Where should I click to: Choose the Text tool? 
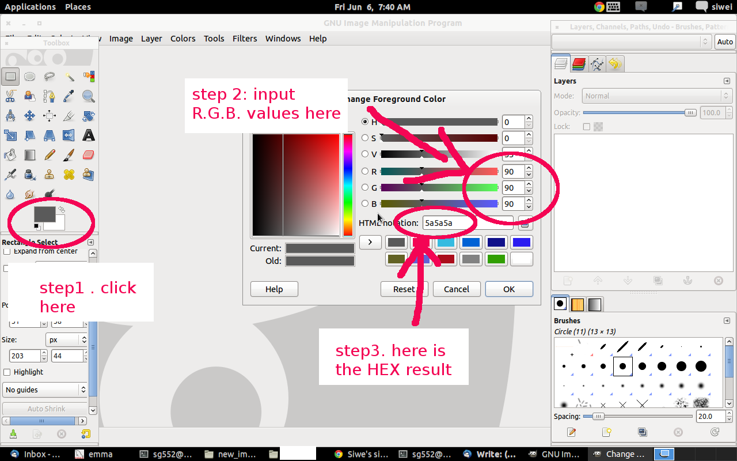(88, 135)
